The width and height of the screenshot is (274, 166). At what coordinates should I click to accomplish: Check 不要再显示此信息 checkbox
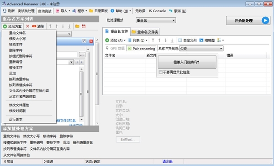[160, 72]
